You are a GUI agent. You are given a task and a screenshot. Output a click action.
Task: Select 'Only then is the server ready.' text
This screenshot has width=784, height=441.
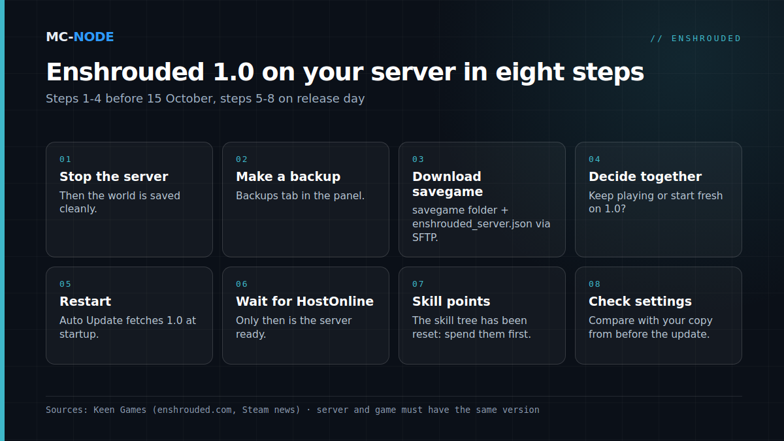click(x=294, y=327)
